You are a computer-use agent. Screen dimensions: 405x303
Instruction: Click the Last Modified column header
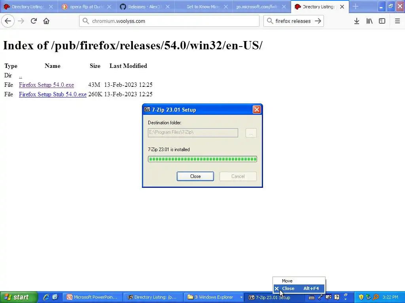click(x=128, y=66)
